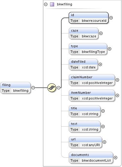Expand the dateFiled element
This screenshot has width=122, height=167.
(x=100, y=65)
